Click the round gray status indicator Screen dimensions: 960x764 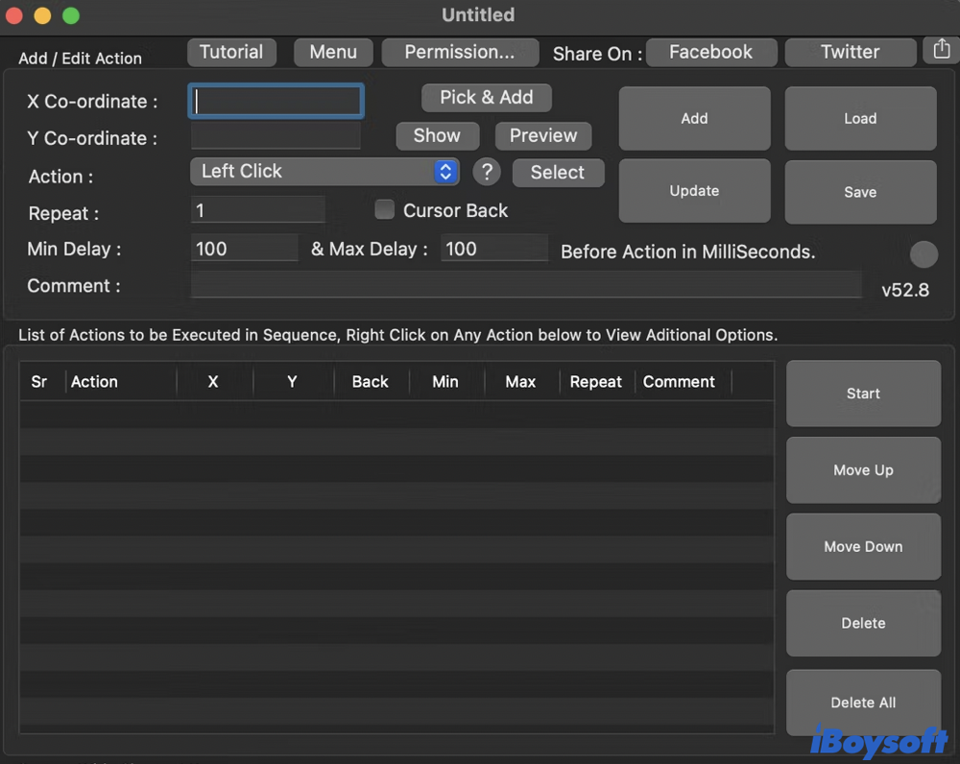924,254
